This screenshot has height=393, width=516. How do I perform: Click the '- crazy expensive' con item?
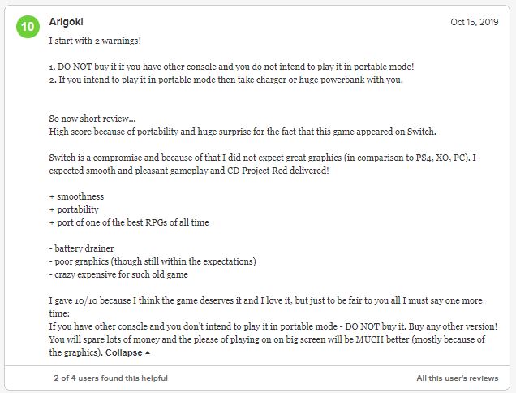[119, 274]
